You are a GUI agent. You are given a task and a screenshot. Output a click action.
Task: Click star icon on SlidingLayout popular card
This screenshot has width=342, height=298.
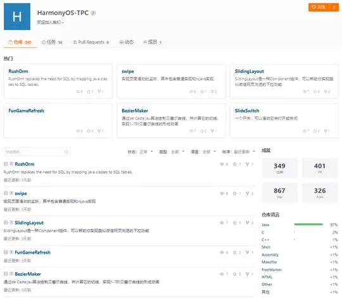315,92
